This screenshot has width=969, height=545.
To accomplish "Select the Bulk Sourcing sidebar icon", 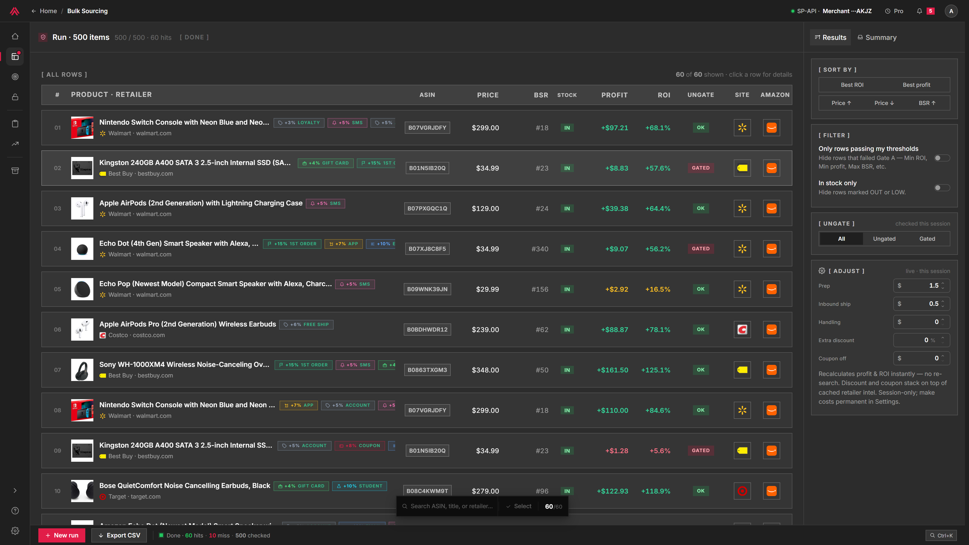I will point(15,57).
